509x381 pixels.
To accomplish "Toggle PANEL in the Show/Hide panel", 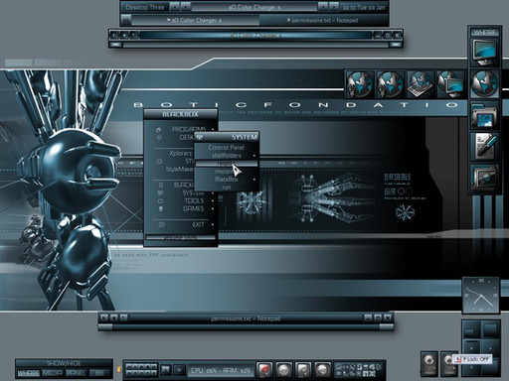I will pyautogui.click(x=76, y=373).
